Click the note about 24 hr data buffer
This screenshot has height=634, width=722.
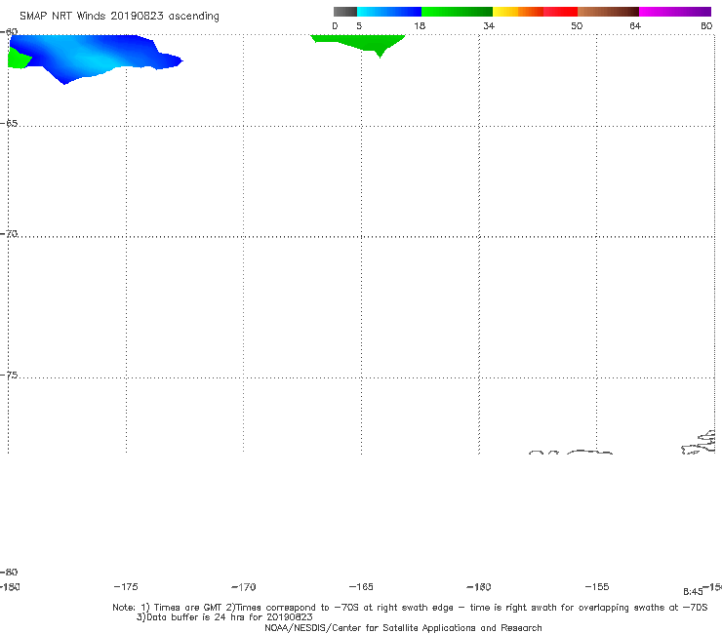point(224,617)
